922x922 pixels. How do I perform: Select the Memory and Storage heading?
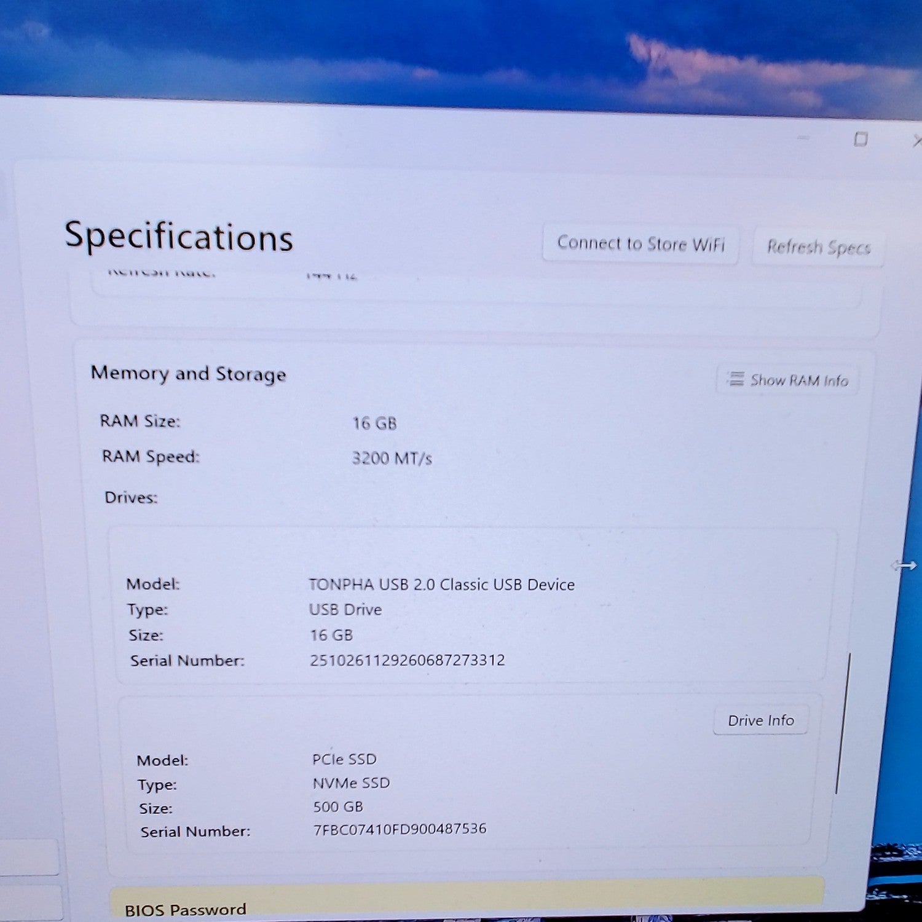coord(188,374)
